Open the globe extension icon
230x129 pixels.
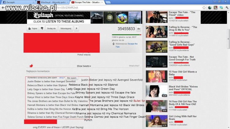[x=210, y=8]
